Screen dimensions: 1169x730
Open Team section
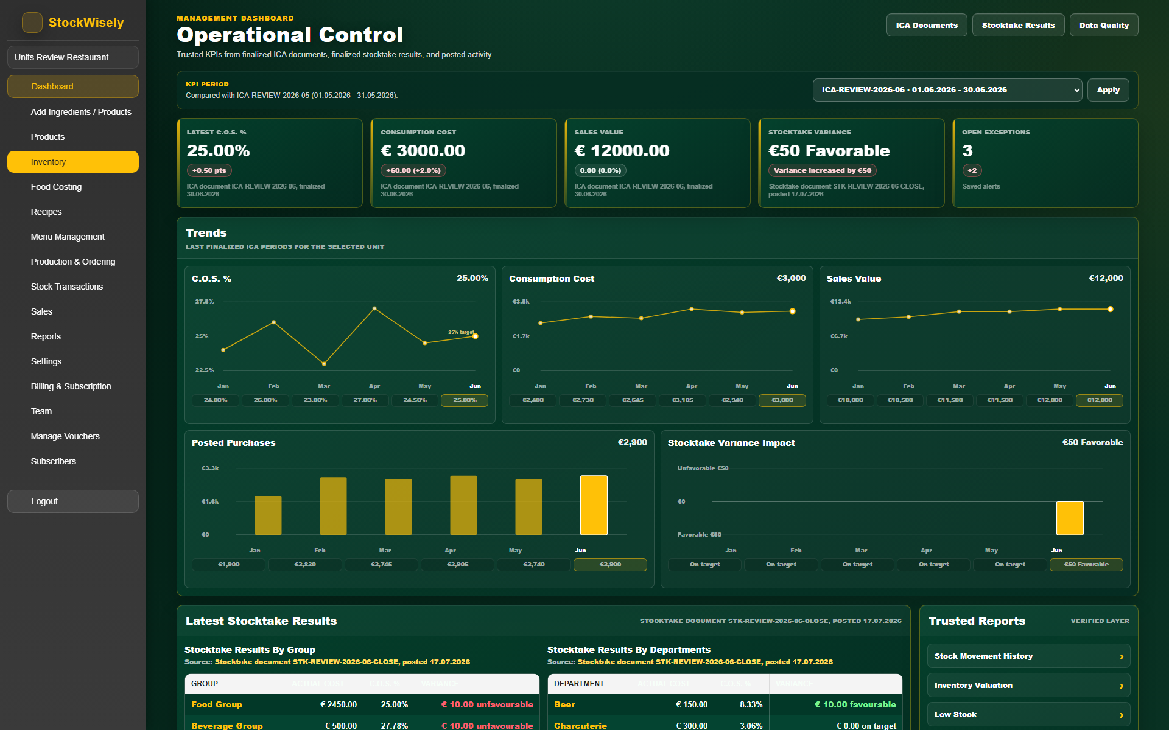pyautogui.click(x=73, y=411)
